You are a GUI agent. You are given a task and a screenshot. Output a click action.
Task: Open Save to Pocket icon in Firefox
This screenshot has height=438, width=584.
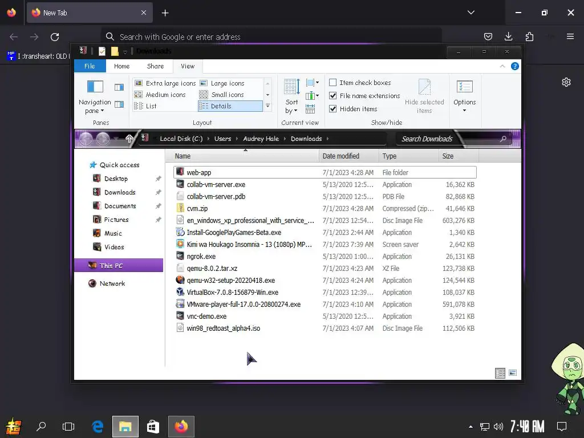(x=488, y=36)
